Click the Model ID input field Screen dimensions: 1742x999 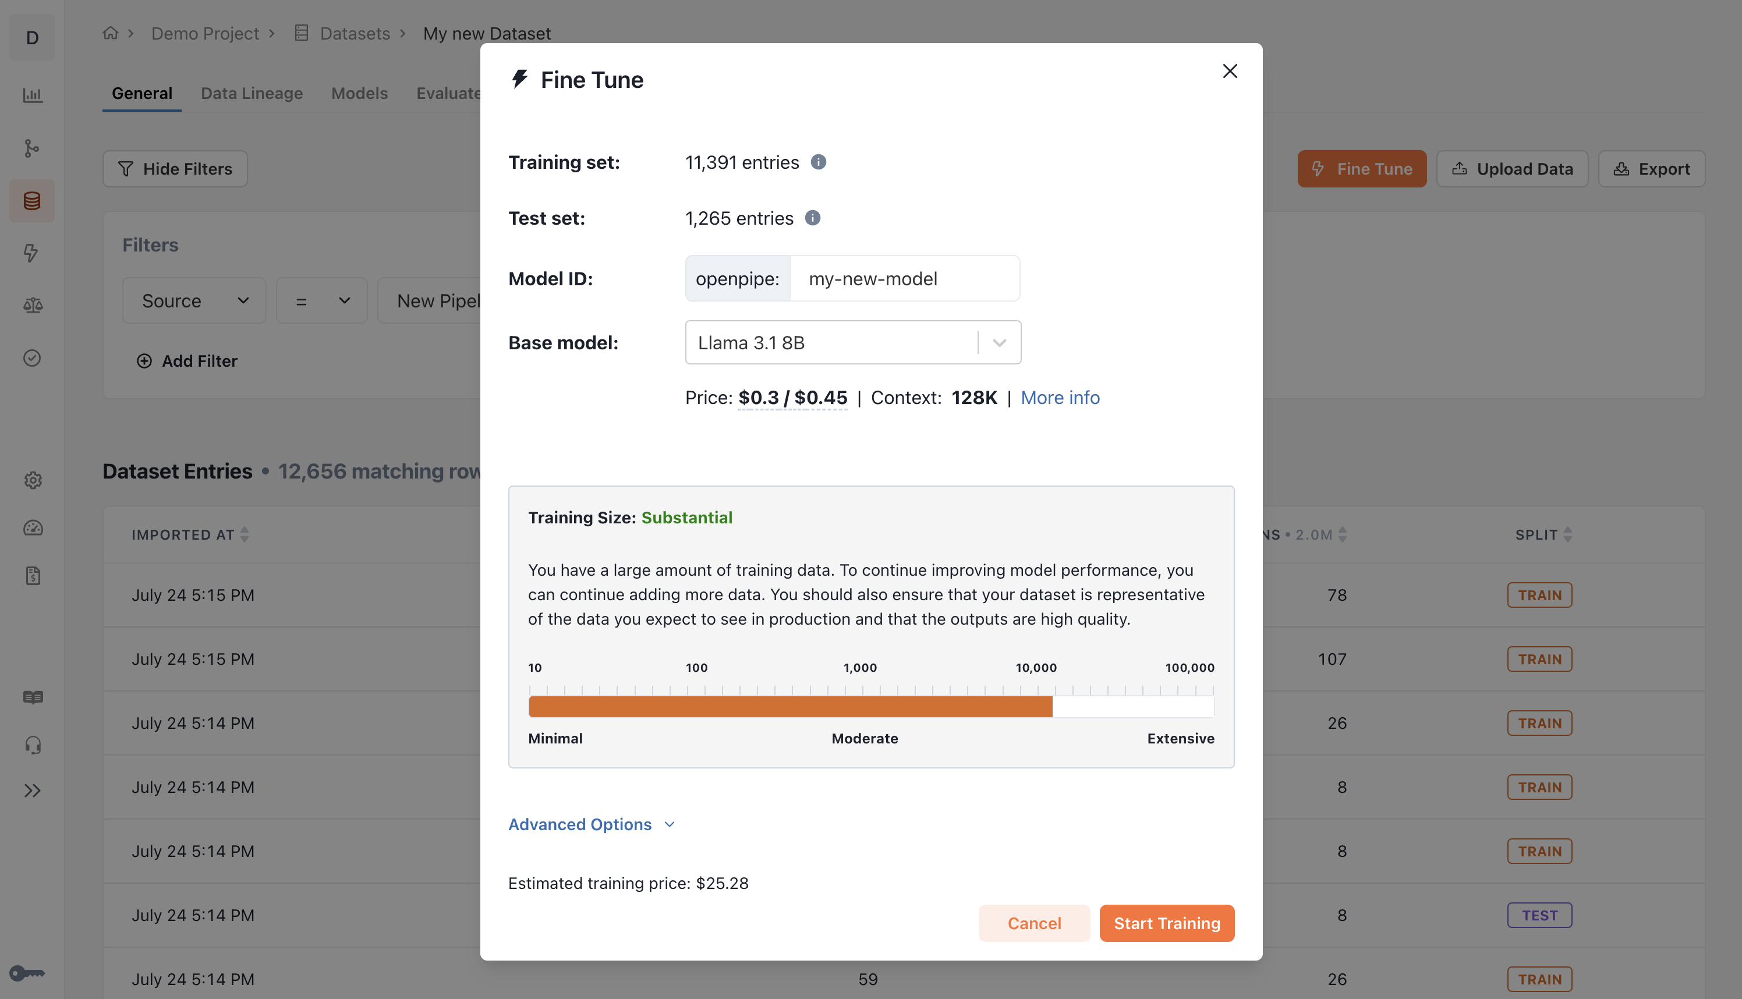[x=904, y=278]
